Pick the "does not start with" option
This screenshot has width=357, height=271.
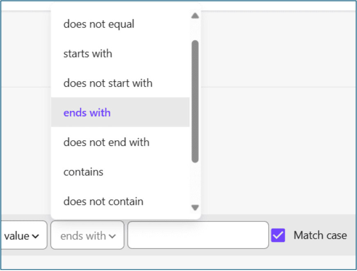(x=108, y=83)
